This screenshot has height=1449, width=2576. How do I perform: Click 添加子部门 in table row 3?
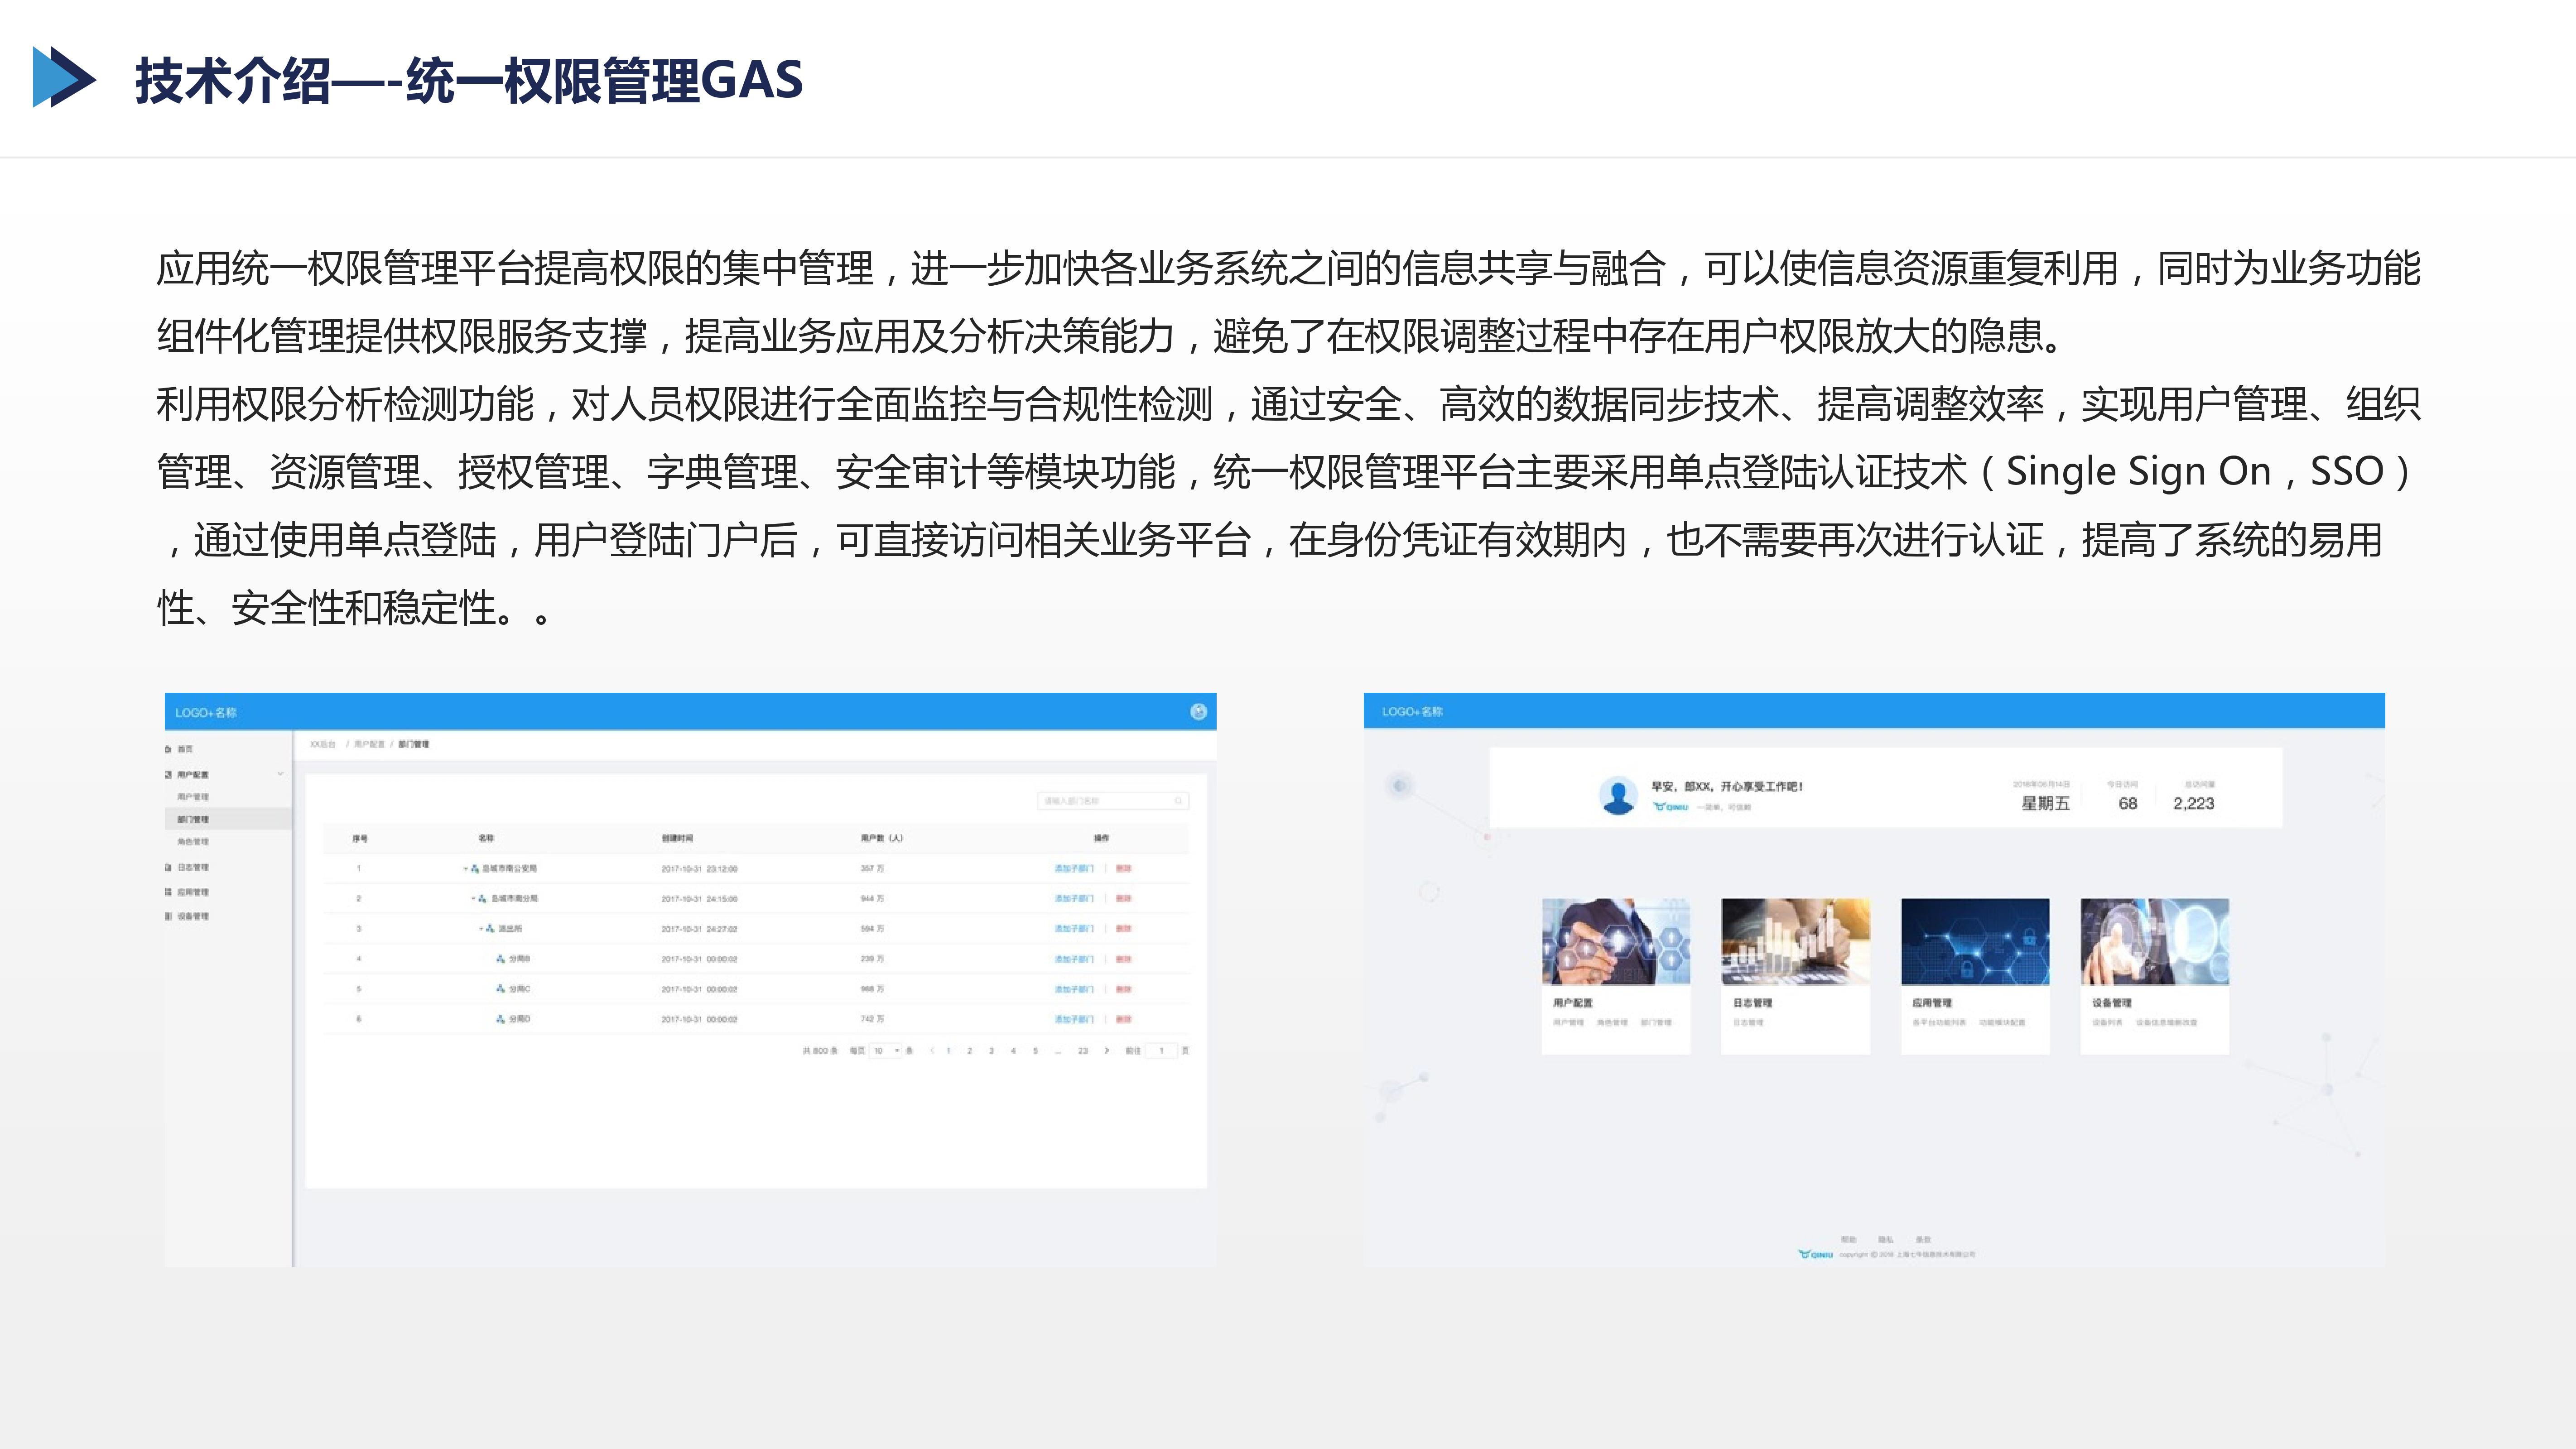tap(1074, 929)
